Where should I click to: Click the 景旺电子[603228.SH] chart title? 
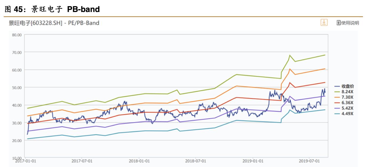pyautogui.click(x=54, y=23)
